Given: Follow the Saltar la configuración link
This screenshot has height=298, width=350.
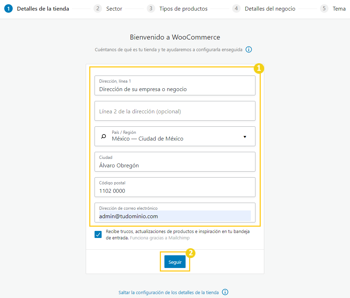Looking at the screenshot, I should point(169,292).
